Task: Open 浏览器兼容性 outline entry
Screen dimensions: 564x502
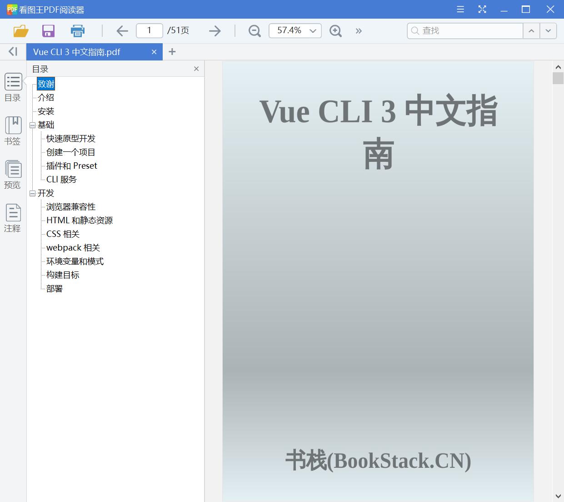Action: (71, 206)
